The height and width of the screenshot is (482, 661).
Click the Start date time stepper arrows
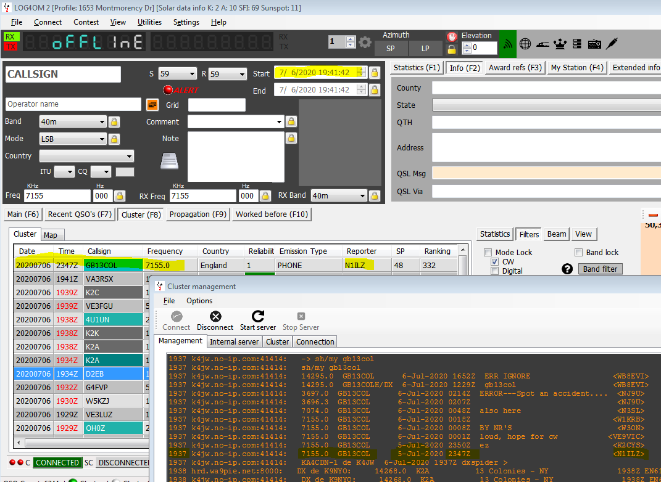[x=361, y=72]
